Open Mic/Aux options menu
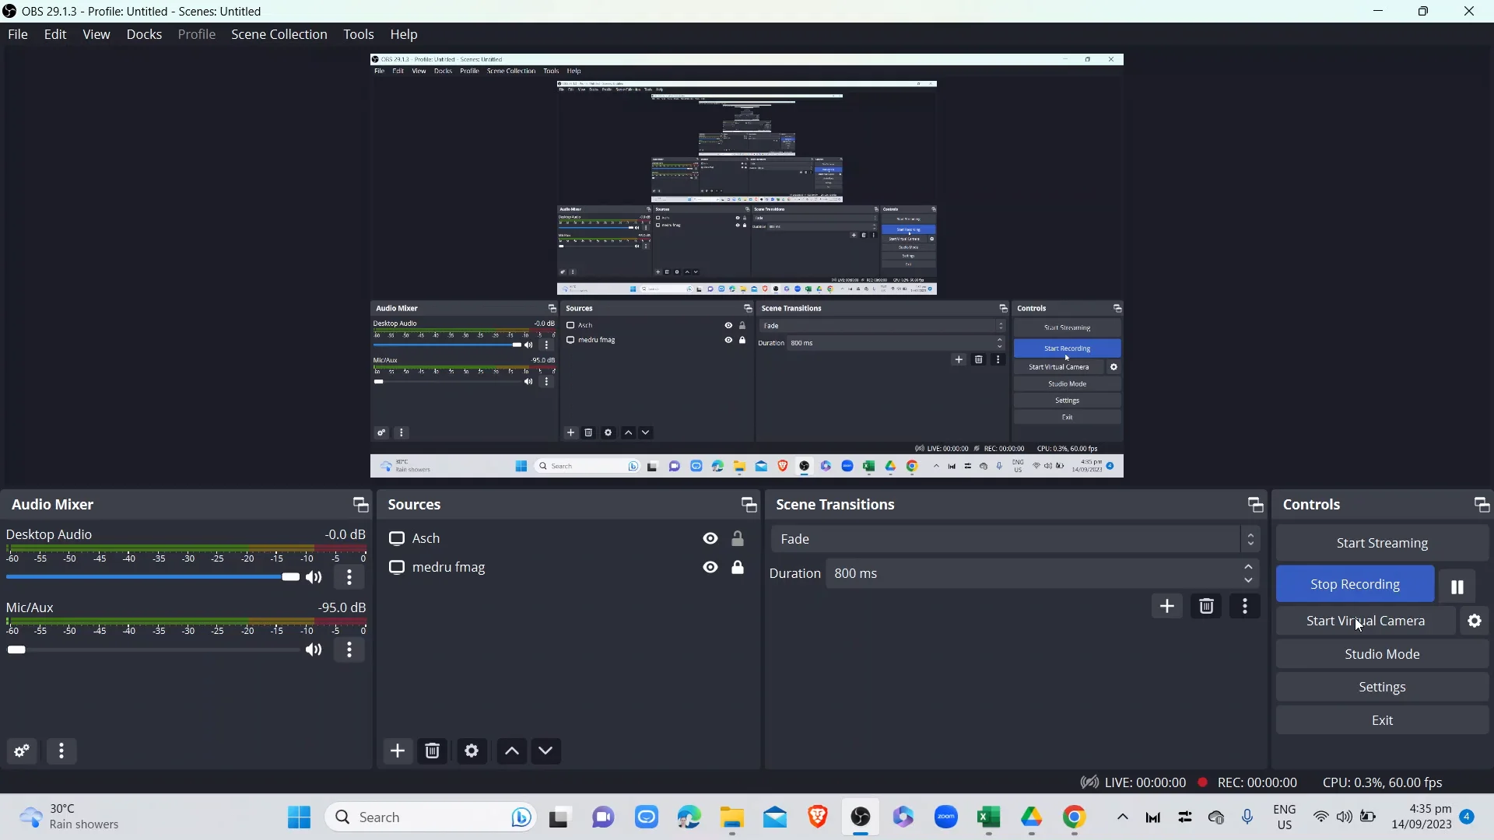The image size is (1494, 840). point(349,650)
